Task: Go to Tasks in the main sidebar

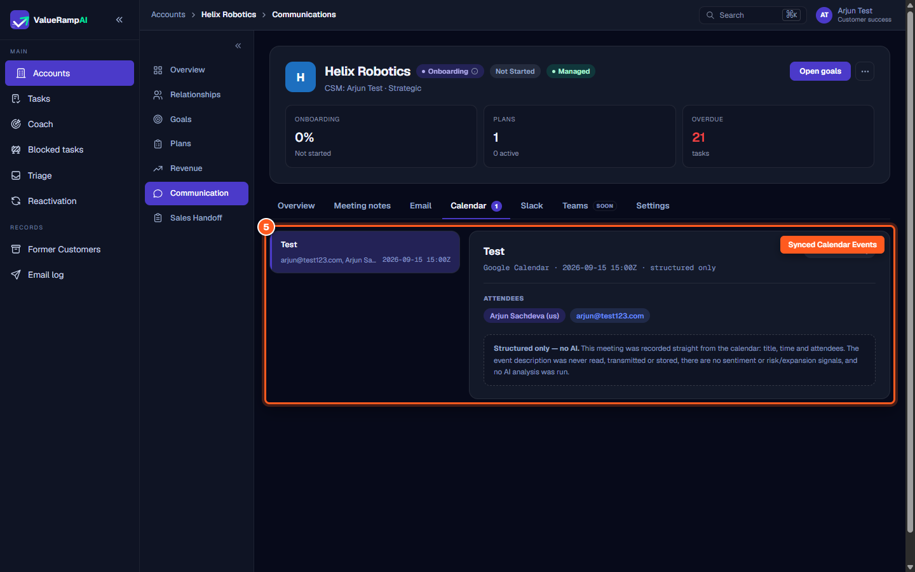Action: [x=69, y=99]
